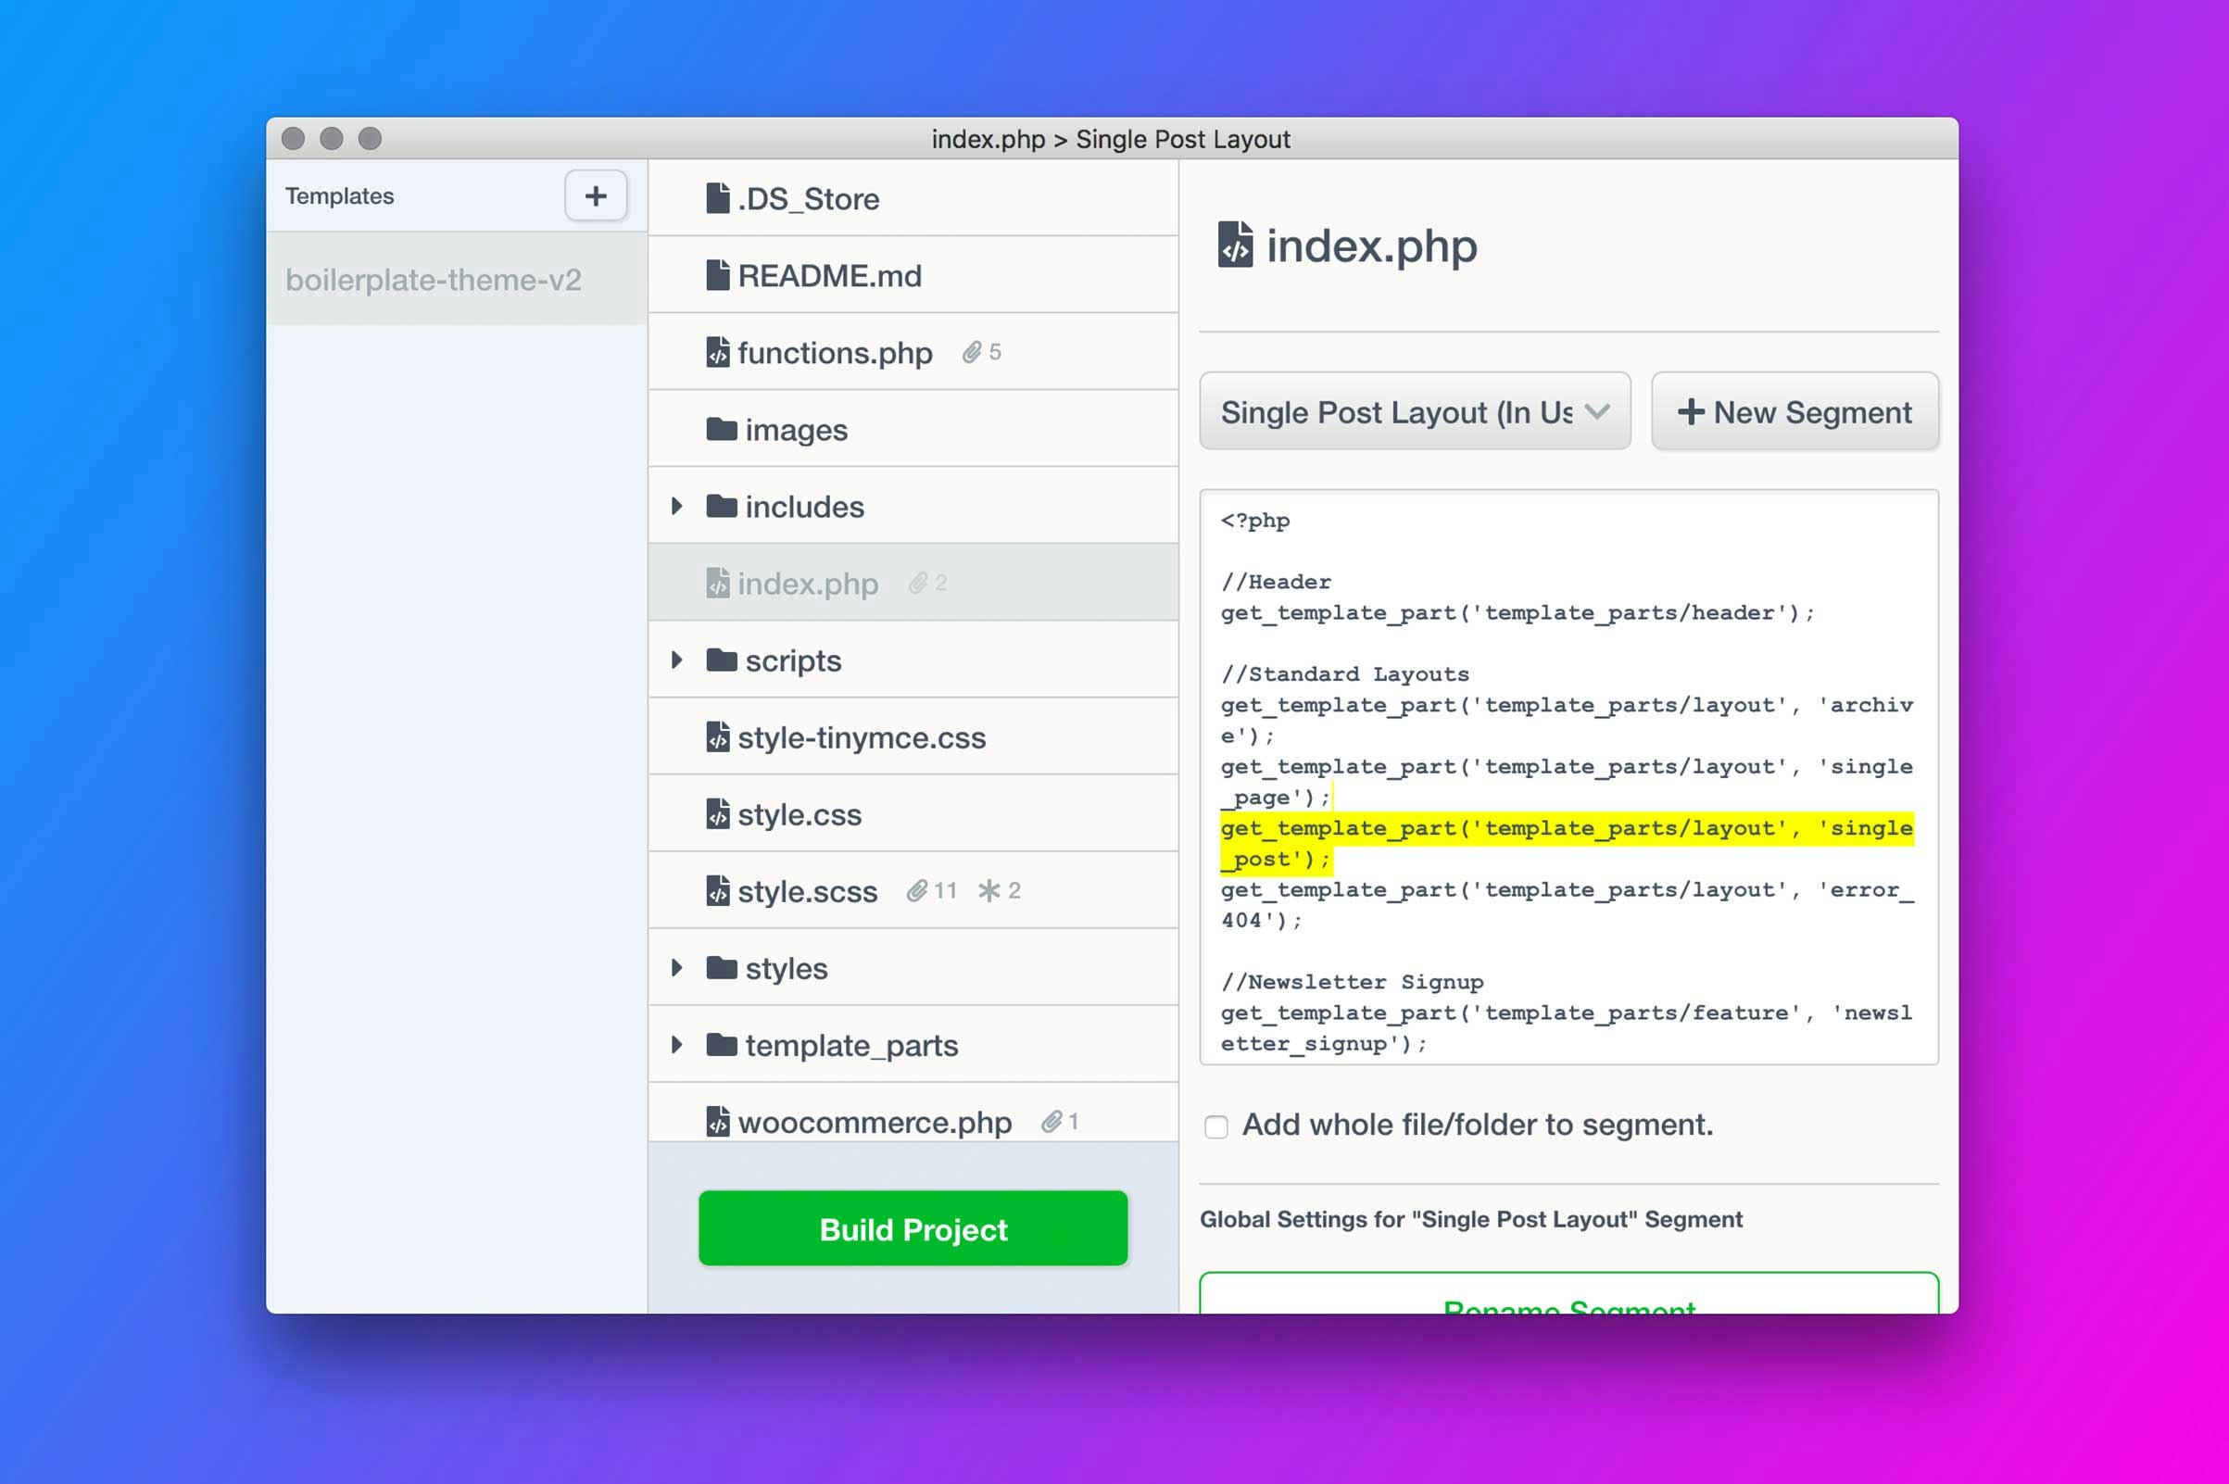The width and height of the screenshot is (2229, 1484).
Task: Click the plus icon beside Templates
Action: coord(596,195)
